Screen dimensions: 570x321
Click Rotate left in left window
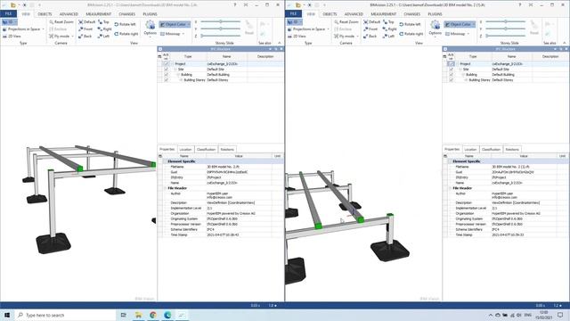pos(125,24)
